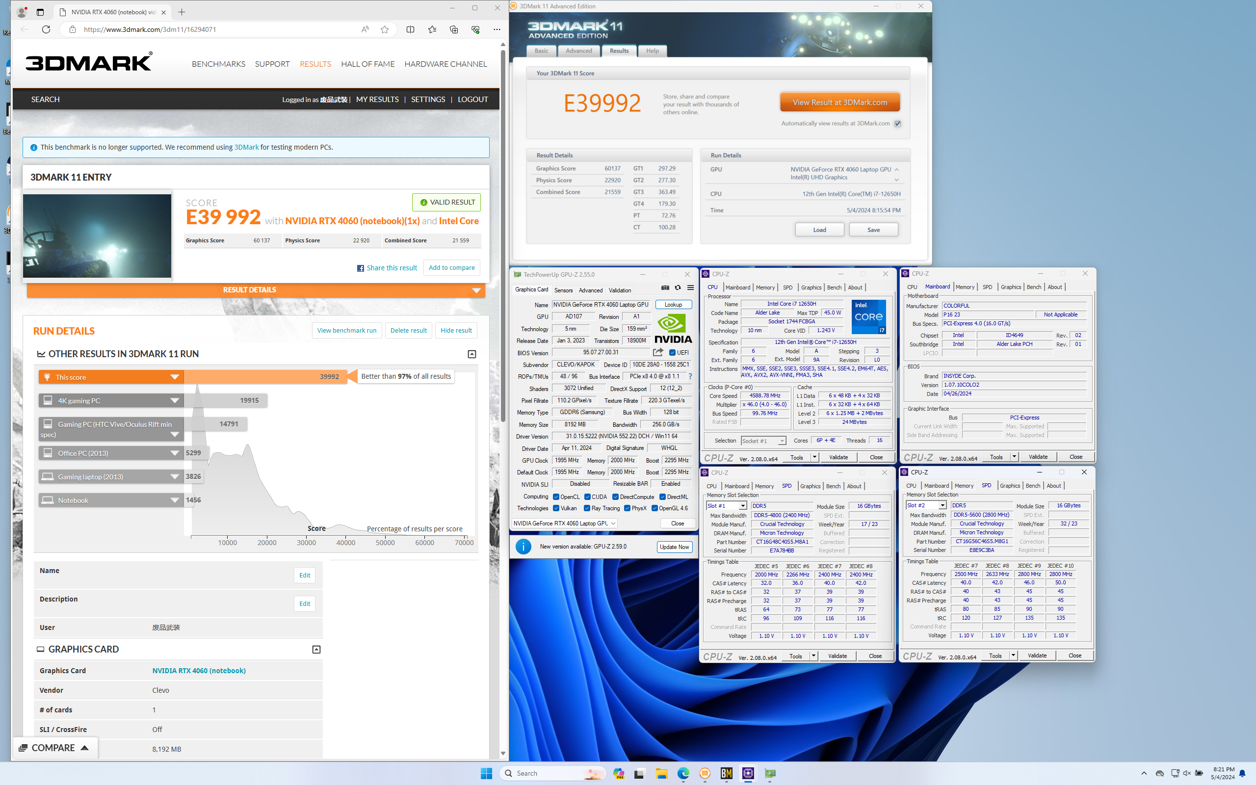Open the Validation tab in GPU-Z

point(620,290)
